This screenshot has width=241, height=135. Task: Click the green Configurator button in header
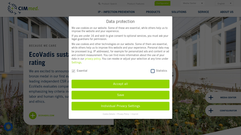pyautogui.click(x=162, y=3)
